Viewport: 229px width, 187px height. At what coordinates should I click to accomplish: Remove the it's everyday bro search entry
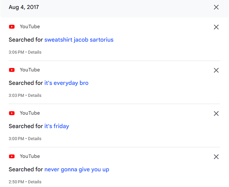pos(216,70)
